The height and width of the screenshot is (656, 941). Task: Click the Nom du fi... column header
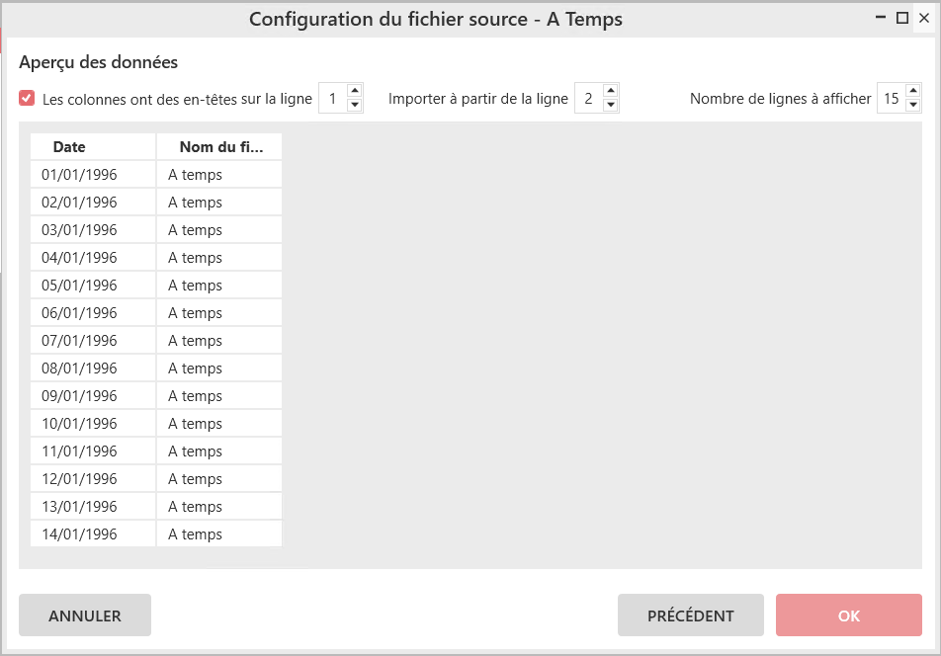(219, 146)
